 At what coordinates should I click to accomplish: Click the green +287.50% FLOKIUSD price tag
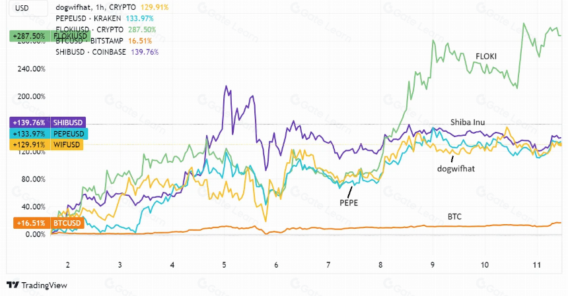click(x=50, y=36)
